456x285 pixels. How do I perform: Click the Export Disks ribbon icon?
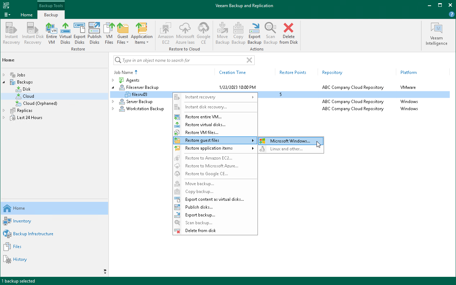pyautogui.click(x=80, y=33)
